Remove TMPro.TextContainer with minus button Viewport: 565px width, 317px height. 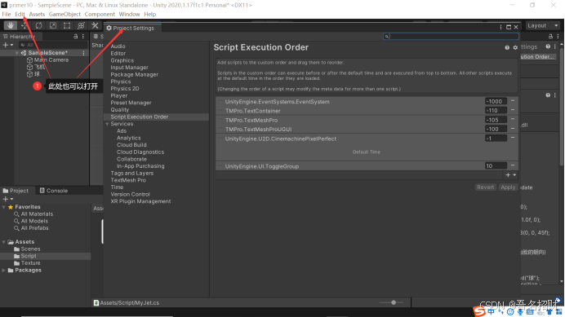[x=513, y=110]
